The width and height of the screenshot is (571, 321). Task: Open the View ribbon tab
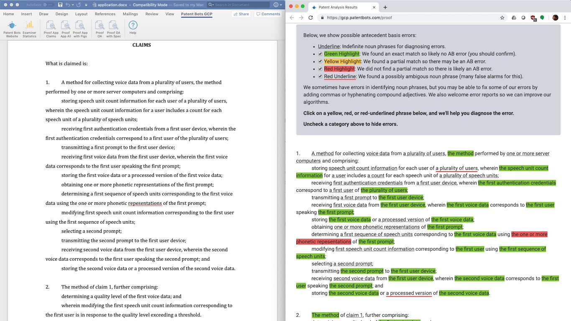[170, 14]
